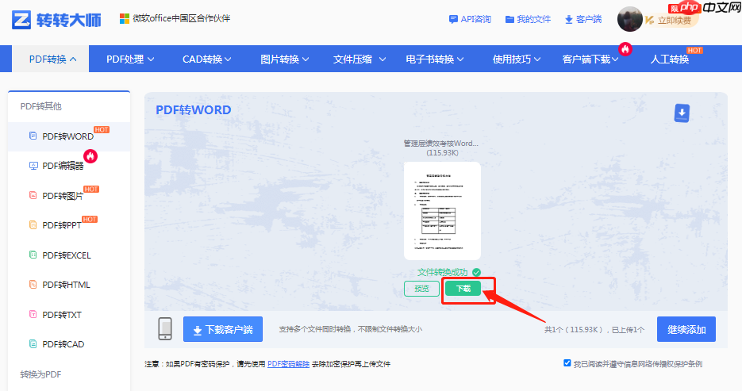742x391 pixels.
Task: Expand the 电子书转换 dropdown
Action: coord(460,59)
